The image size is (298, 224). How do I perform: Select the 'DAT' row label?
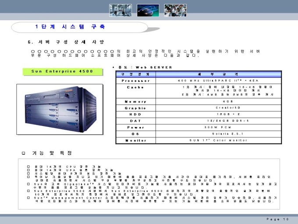136,121
